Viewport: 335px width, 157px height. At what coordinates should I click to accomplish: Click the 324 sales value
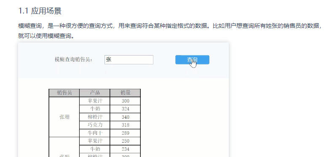(x=125, y=109)
